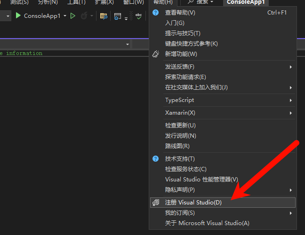Open 在社交媒体上加入我们(J) submenu
The image size is (305, 235).
223,87
